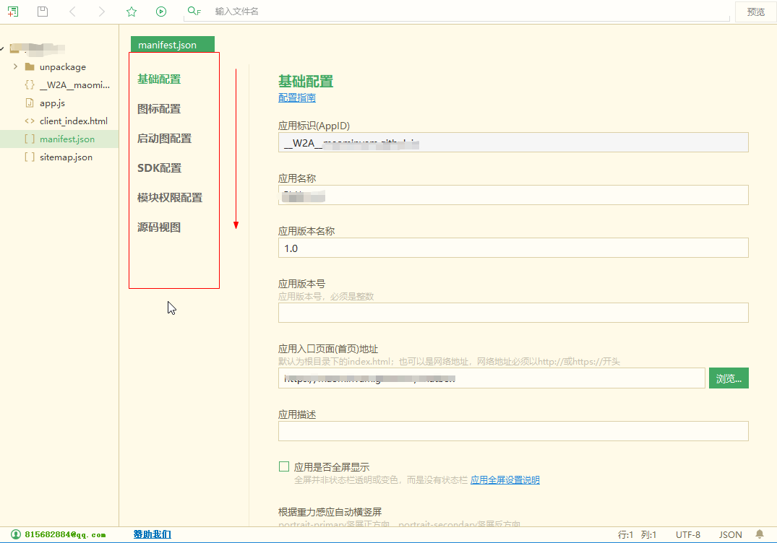
Task: Click the 应用描述 input field
Action: click(x=513, y=431)
